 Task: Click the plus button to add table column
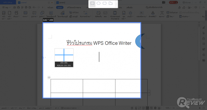coord(149,93)
